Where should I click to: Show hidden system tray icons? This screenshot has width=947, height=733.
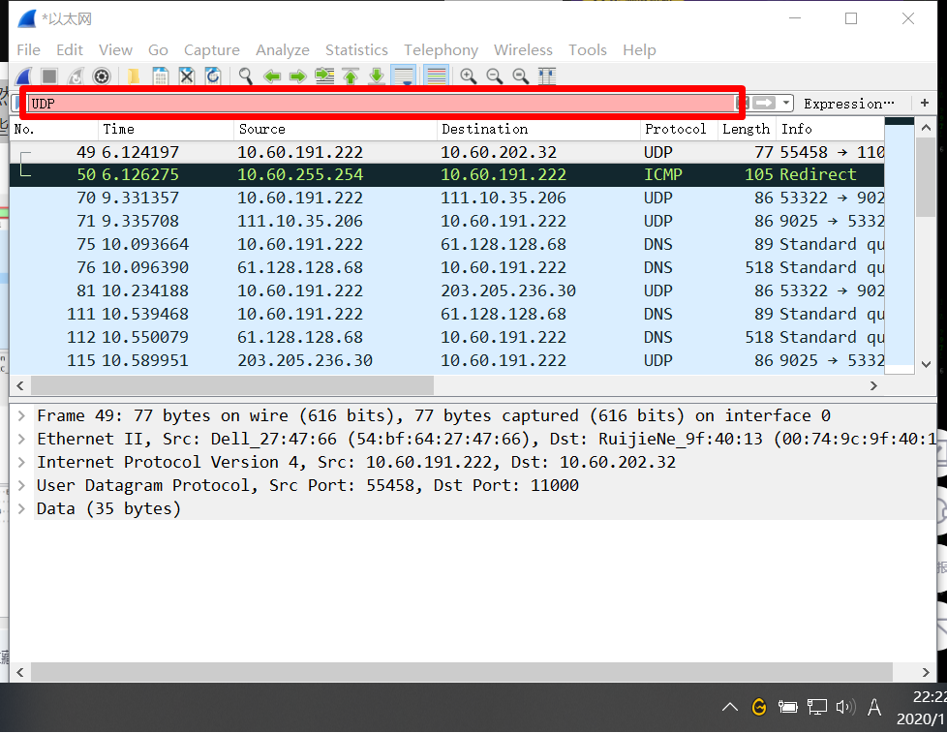point(729,707)
